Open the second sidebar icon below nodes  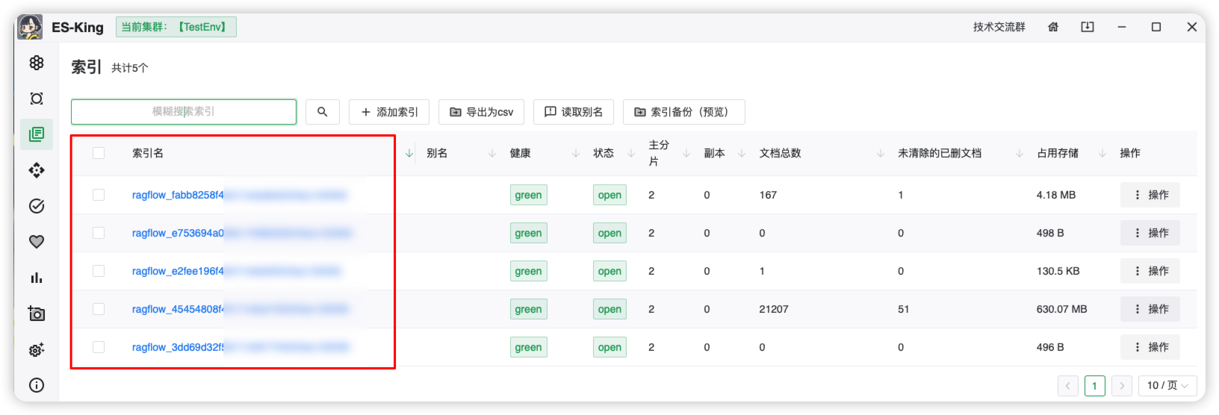tap(37, 99)
